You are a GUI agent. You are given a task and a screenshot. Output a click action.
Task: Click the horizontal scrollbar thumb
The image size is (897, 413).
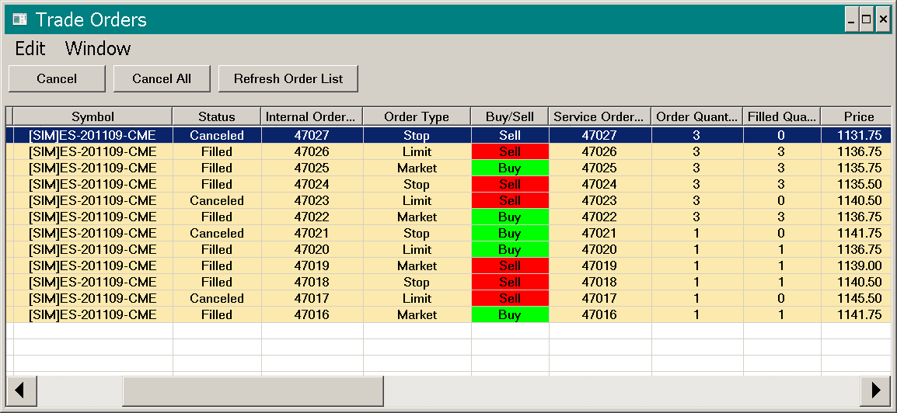click(253, 390)
